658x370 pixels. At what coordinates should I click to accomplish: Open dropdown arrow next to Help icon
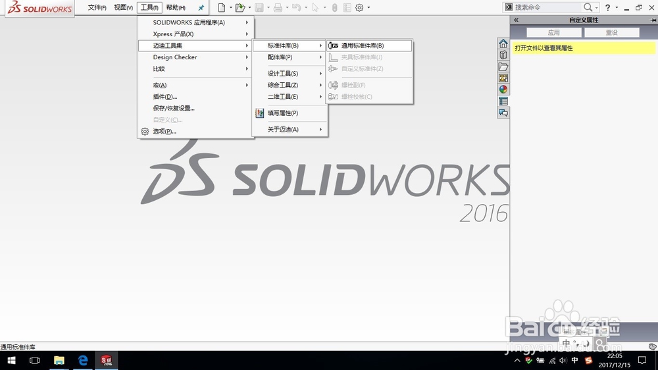click(617, 7)
